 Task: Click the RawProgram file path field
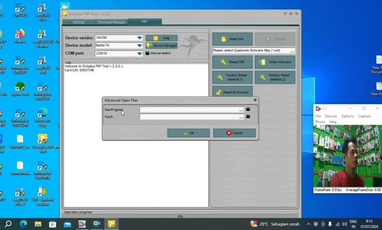pos(189,110)
